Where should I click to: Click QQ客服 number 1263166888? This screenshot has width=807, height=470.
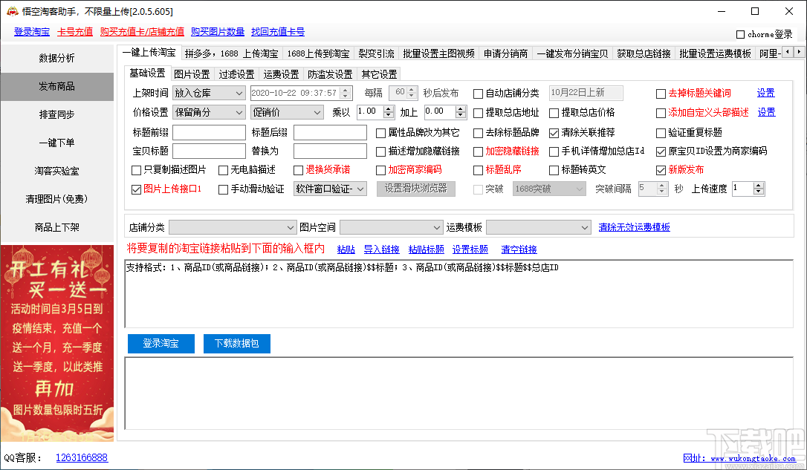coord(82,457)
